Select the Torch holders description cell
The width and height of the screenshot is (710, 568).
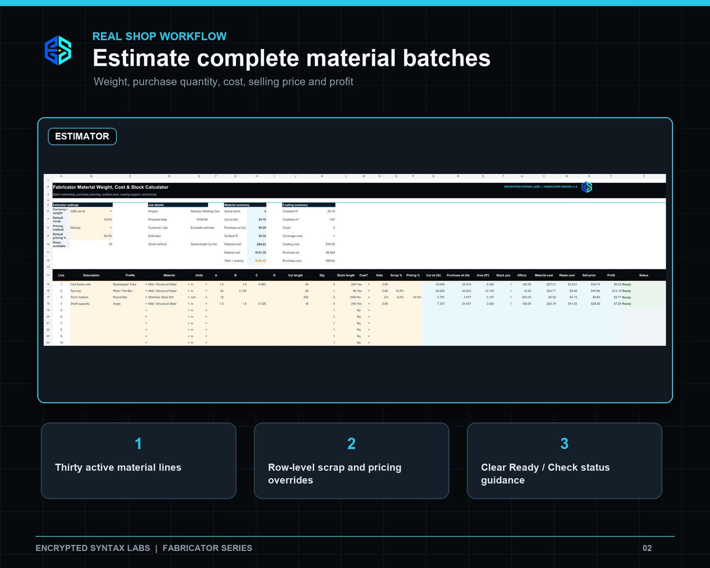91,297
